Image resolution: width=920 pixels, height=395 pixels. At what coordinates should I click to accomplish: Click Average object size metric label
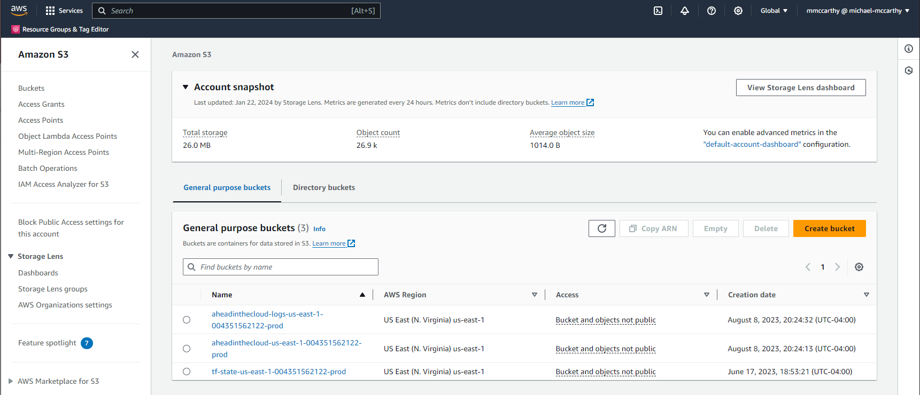pos(562,132)
